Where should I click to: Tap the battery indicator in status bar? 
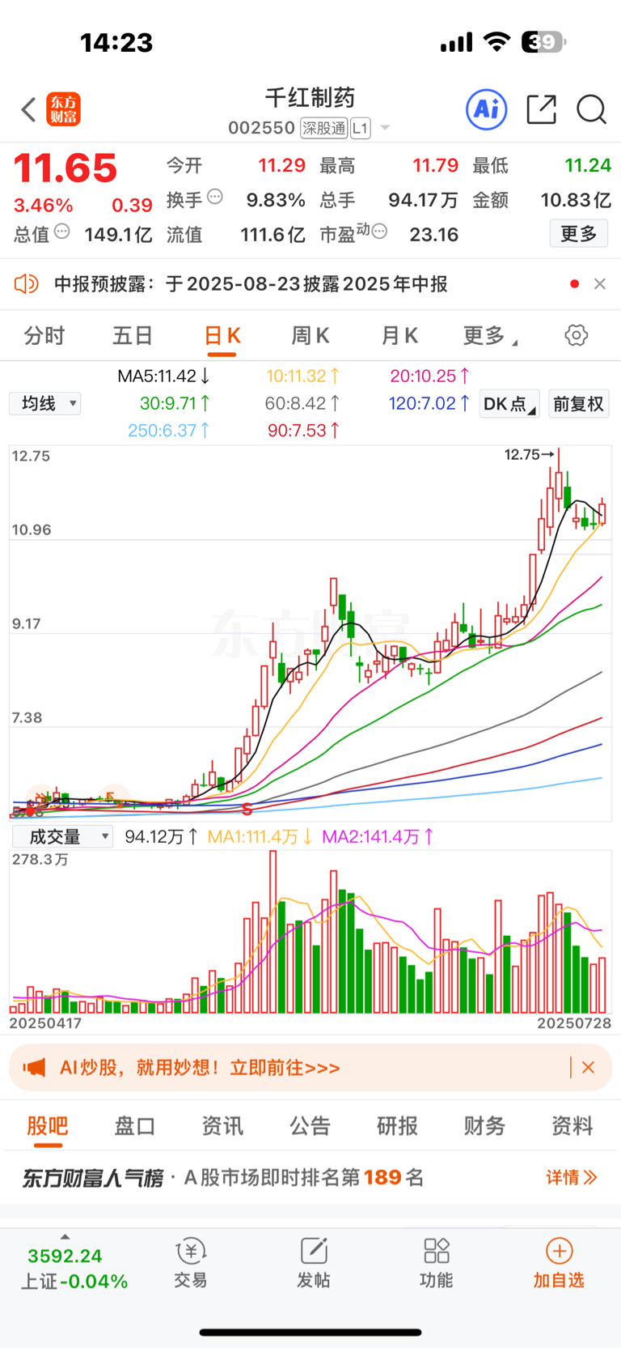coord(544,41)
